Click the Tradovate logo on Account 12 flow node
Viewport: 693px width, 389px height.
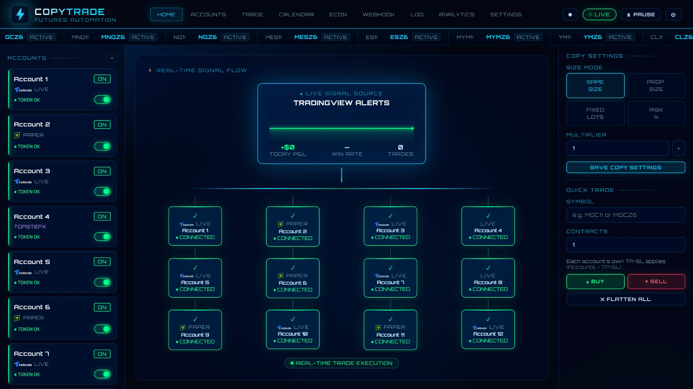(x=480, y=328)
